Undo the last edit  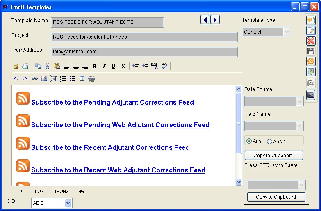pyautogui.click(x=16, y=78)
